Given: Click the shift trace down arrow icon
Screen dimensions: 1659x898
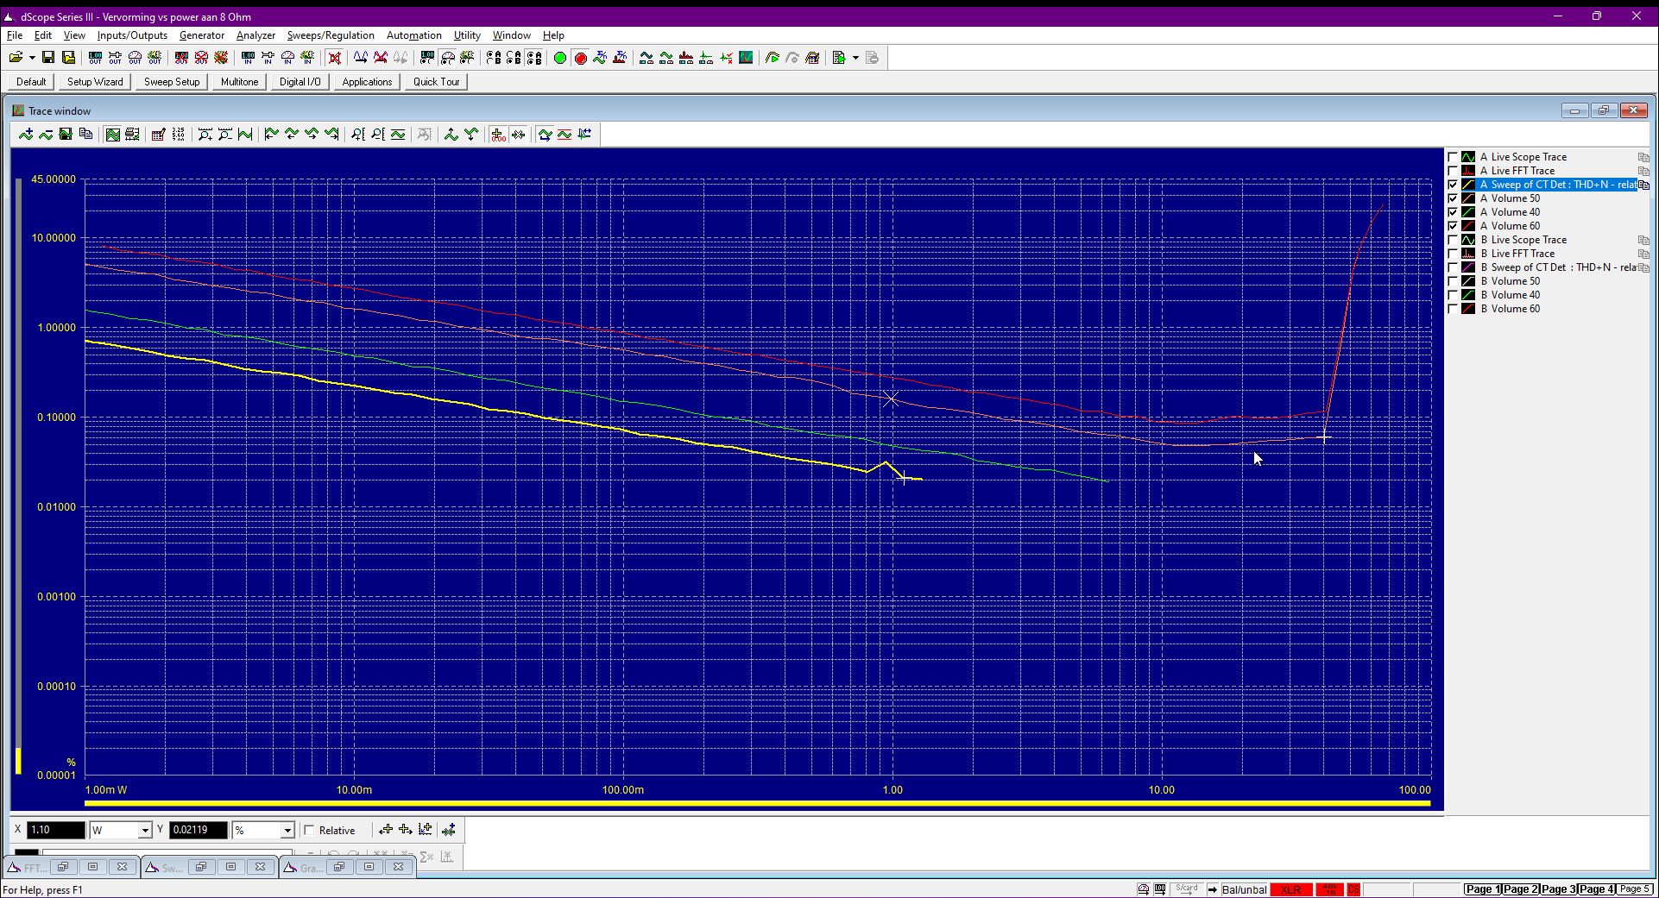Looking at the screenshot, I should [471, 135].
